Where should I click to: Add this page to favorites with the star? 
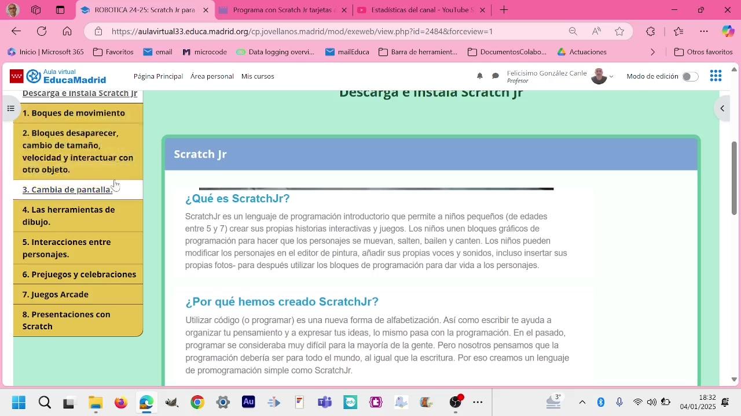point(619,32)
